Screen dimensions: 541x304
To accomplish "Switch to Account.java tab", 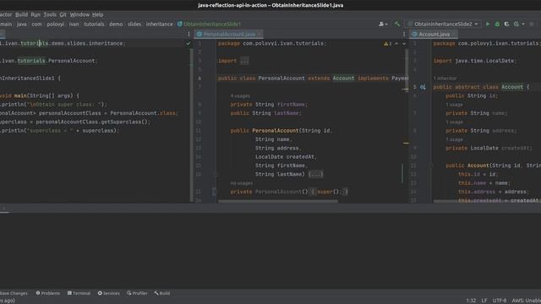I will [434, 34].
